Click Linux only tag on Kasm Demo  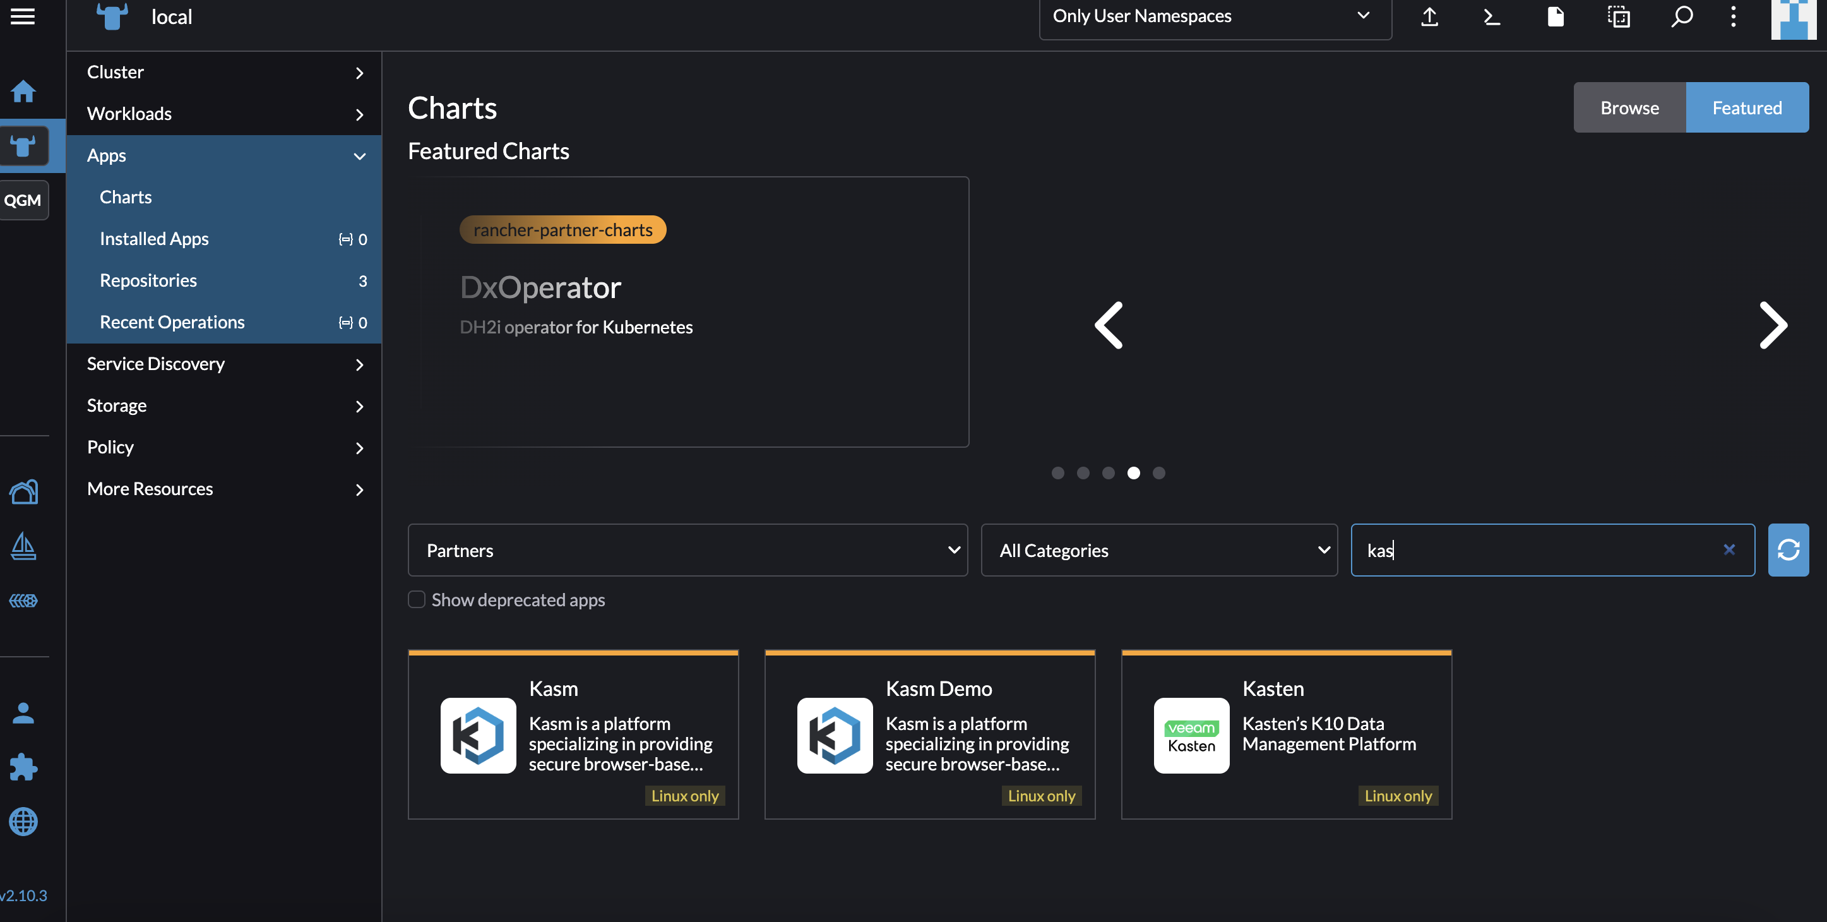tap(1041, 796)
